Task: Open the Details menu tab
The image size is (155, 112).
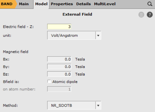Action: [x=84, y=4]
